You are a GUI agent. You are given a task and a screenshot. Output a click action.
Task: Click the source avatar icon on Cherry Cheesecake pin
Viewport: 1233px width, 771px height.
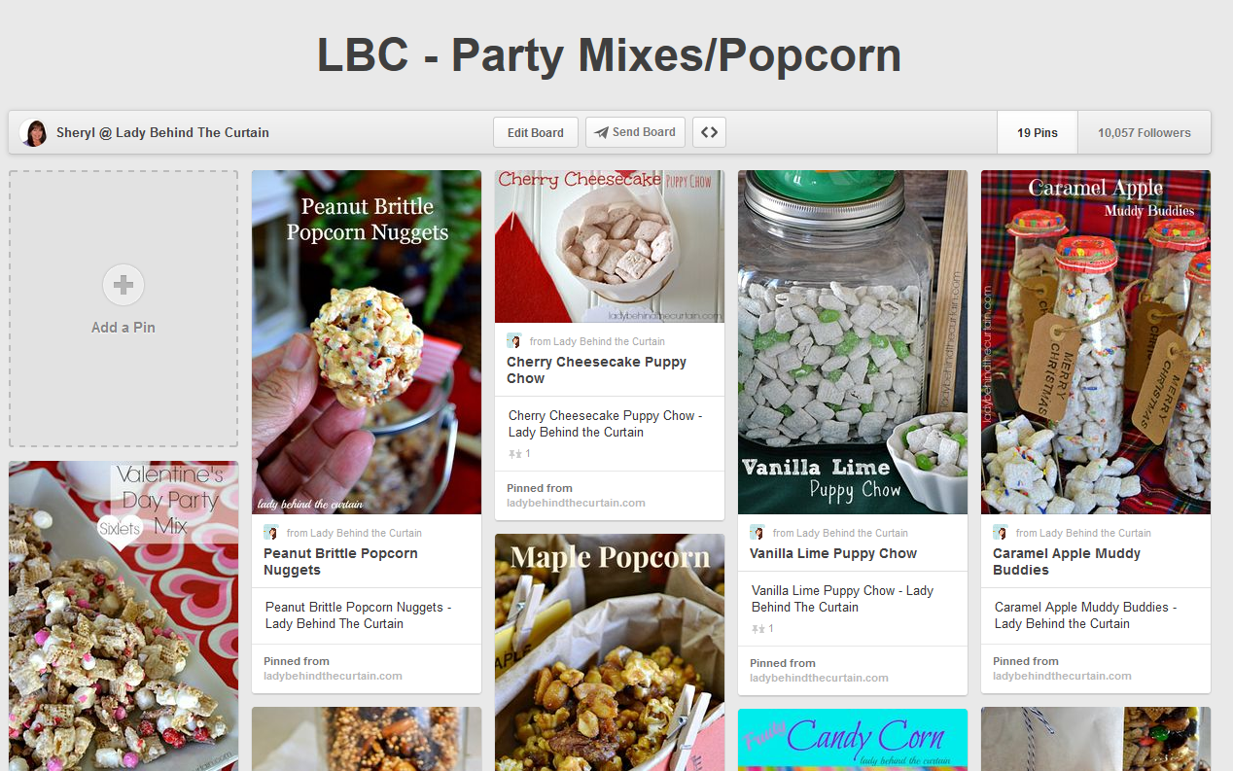tap(514, 341)
